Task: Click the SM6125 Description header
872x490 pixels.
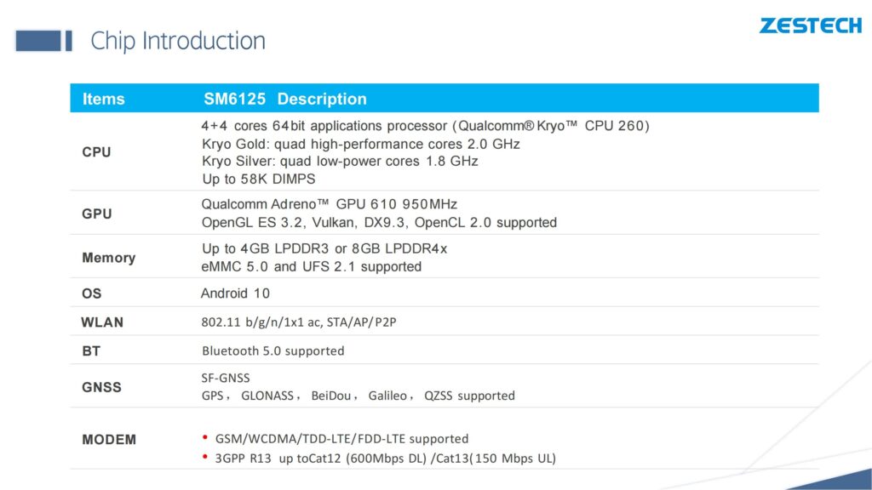Action: click(x=284, y=99)
